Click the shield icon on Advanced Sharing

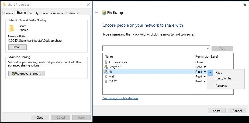coord(14,73)
